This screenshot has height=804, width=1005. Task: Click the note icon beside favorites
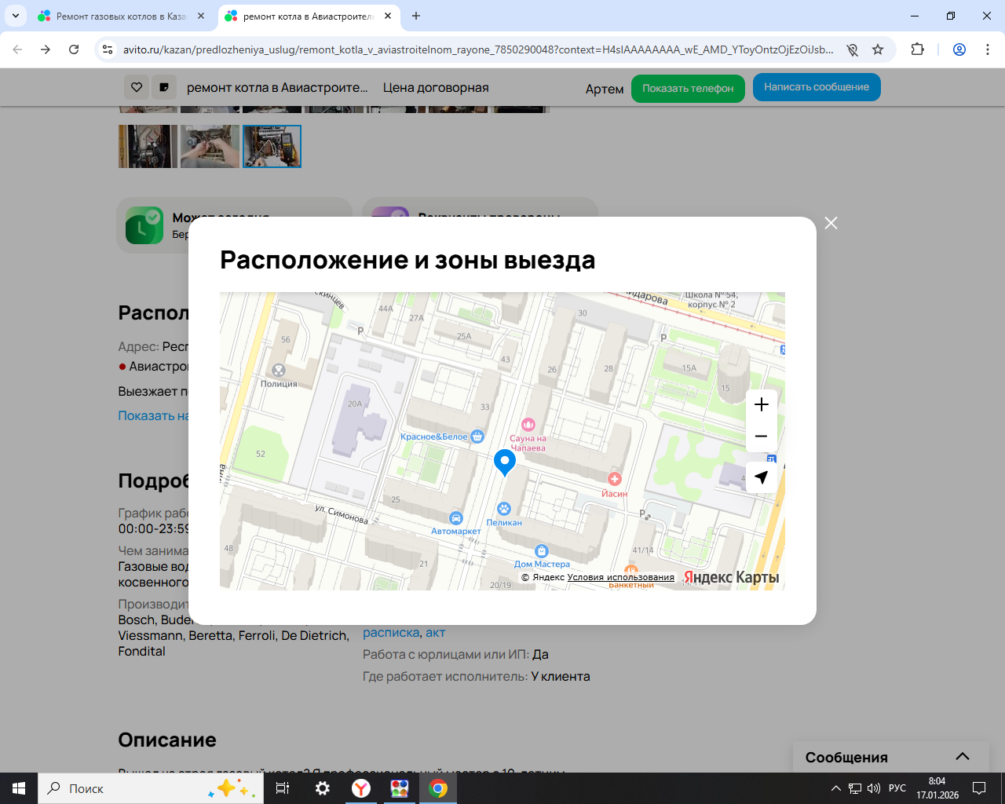[x=164, y=87]
